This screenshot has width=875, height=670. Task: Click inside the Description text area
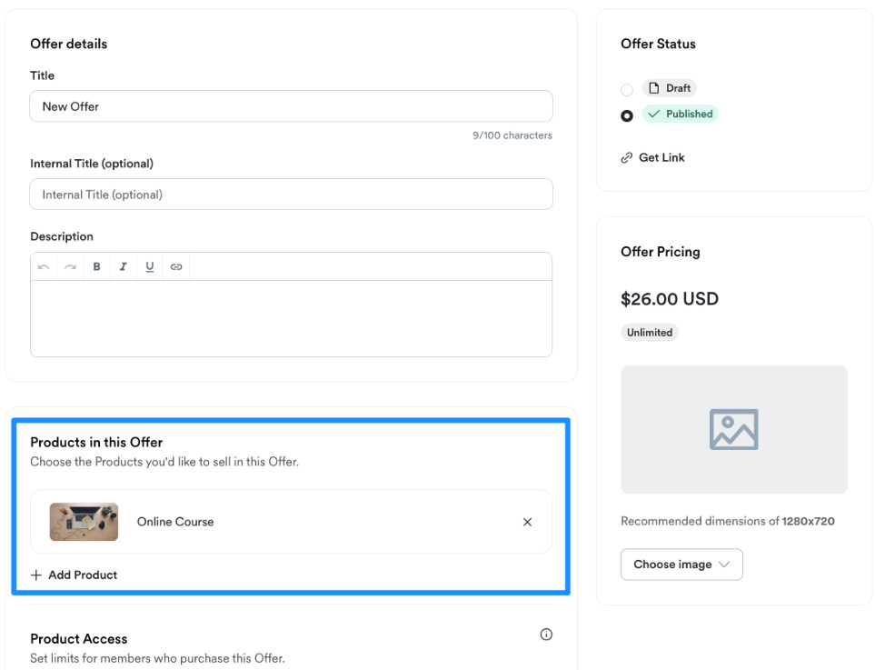tap(292, 318)
